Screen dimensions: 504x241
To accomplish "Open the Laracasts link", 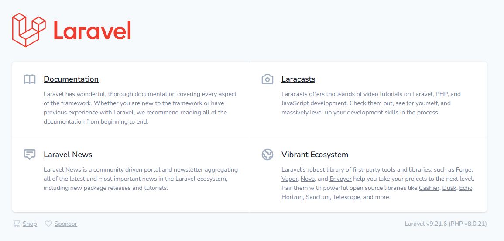I will (298, 79).
